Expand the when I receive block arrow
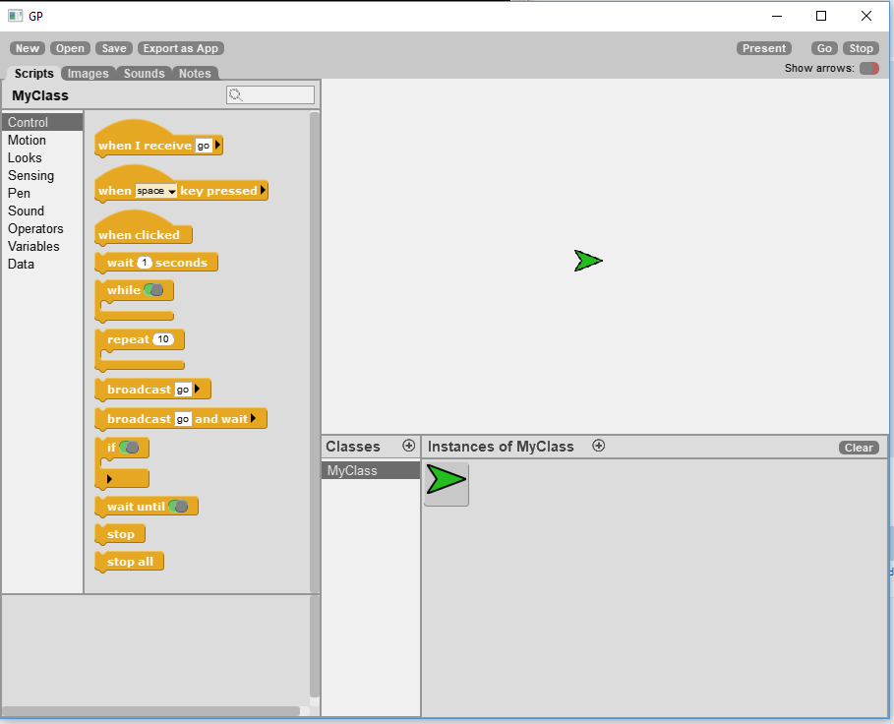This screenshot has height=724, width=894. point(217,146)
